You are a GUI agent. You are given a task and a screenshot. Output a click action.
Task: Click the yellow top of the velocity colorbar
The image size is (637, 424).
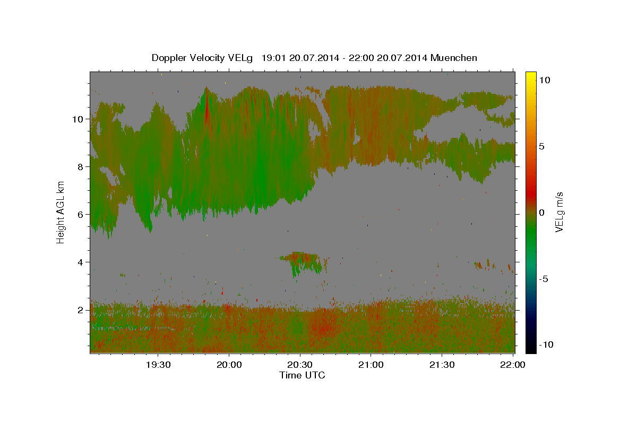pos(531,77)
